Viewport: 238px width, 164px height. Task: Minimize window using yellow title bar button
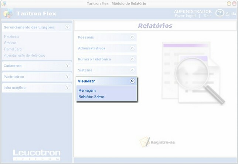229,3
